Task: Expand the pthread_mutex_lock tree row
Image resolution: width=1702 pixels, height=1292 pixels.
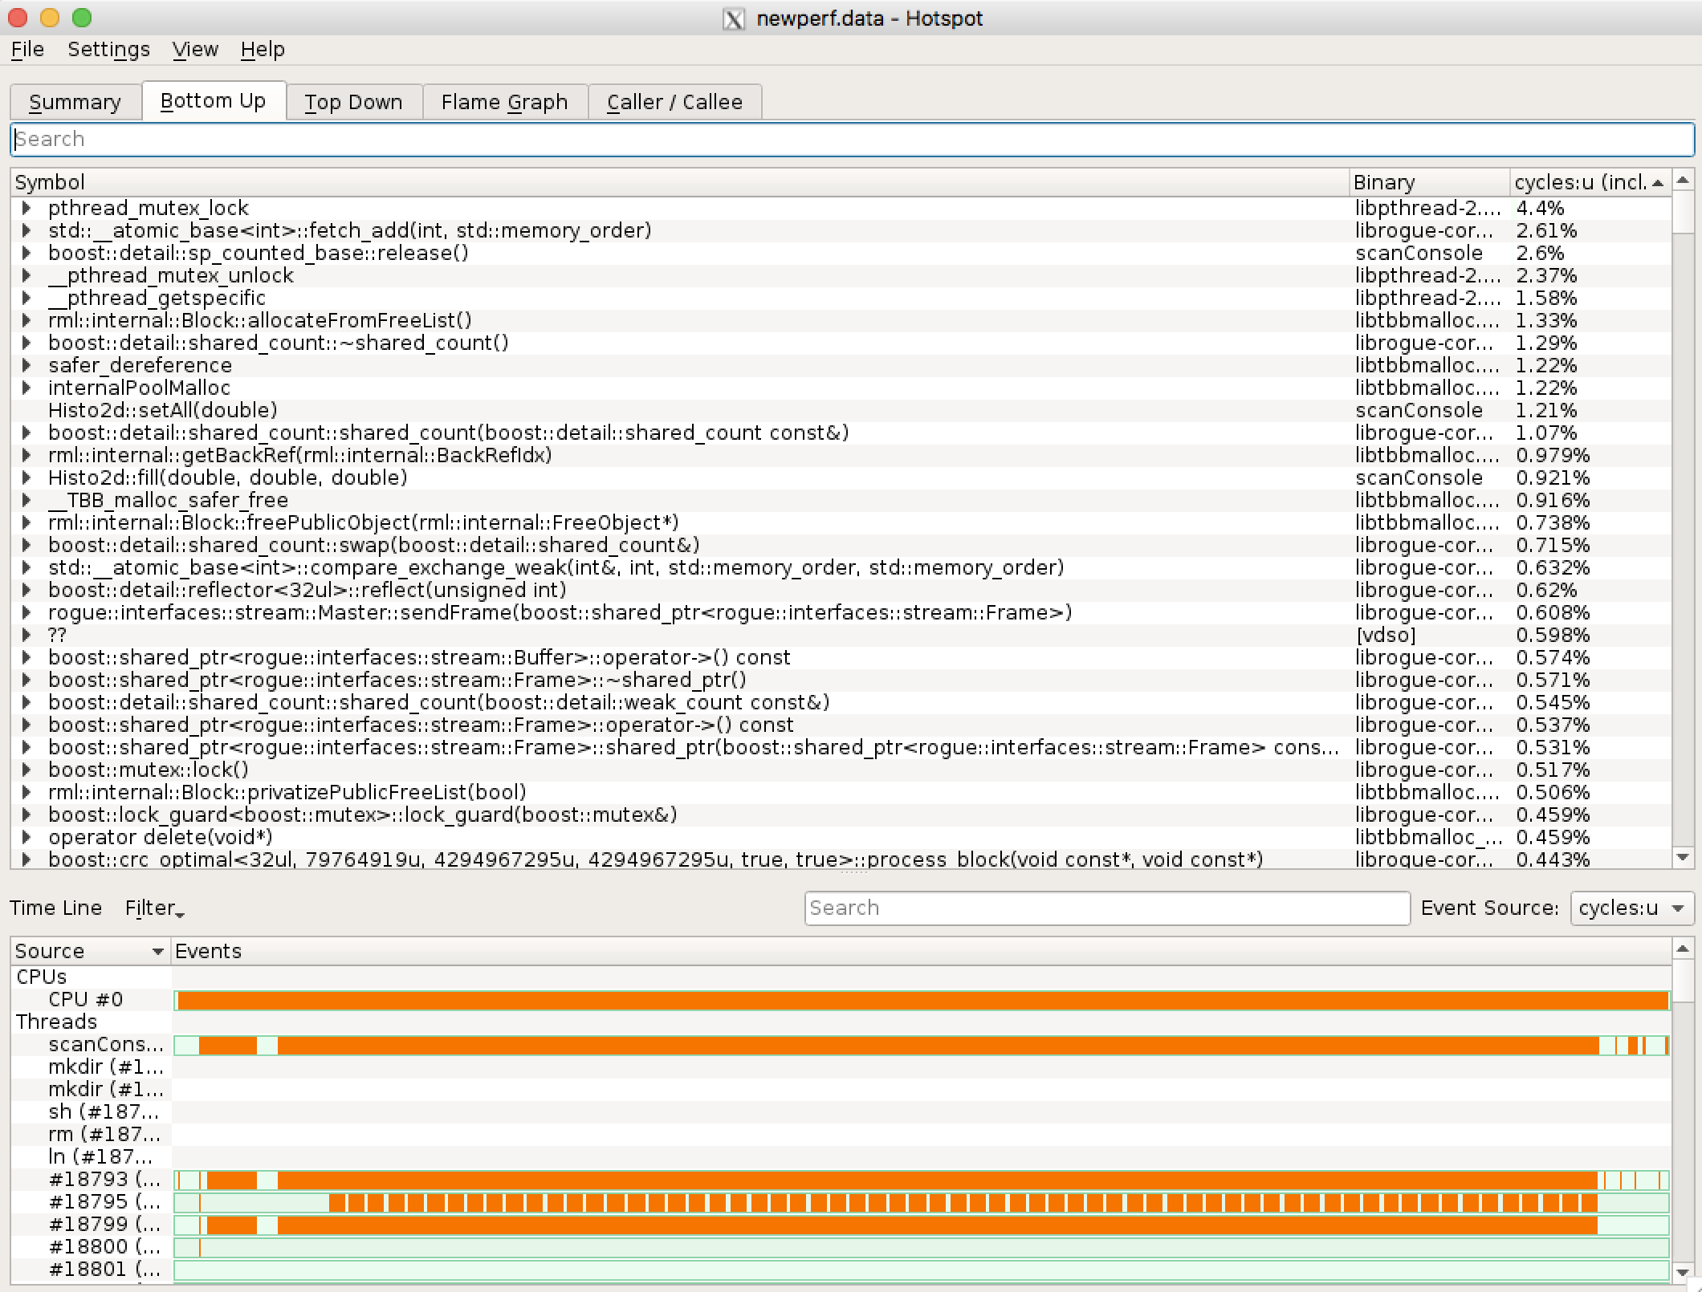Action: (26, 208)
